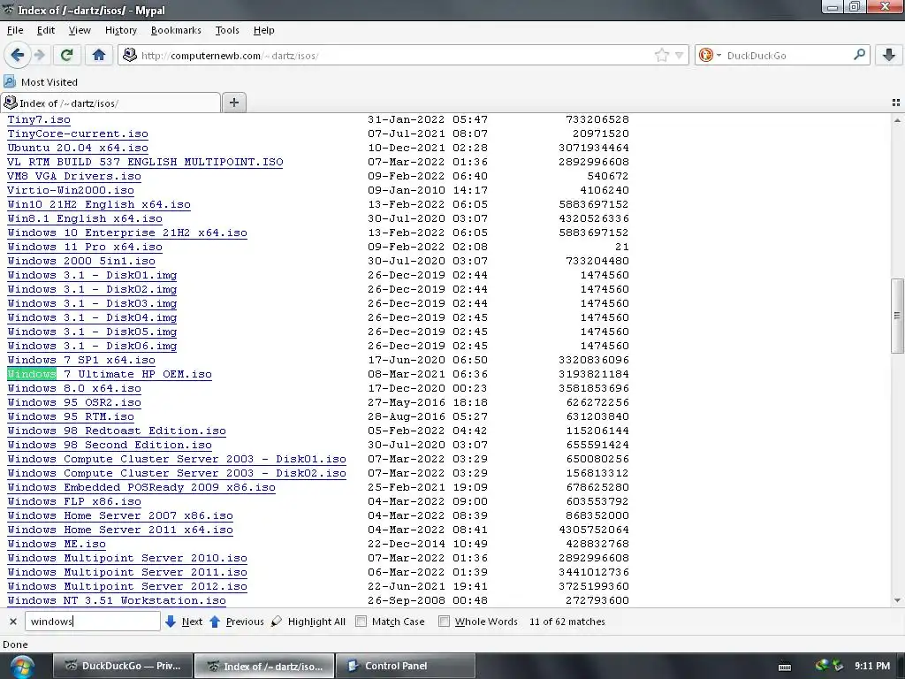Click the Most Visited bookmarks folder
Image resolution: width=905 pixels, height=679 pixels.
pyautogui.click(x=41, y=82)
